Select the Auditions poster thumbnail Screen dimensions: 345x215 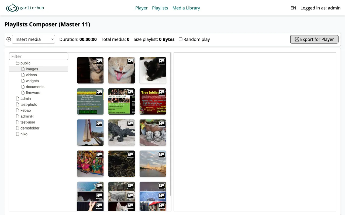pyautogui.click(x=122, y=102)
